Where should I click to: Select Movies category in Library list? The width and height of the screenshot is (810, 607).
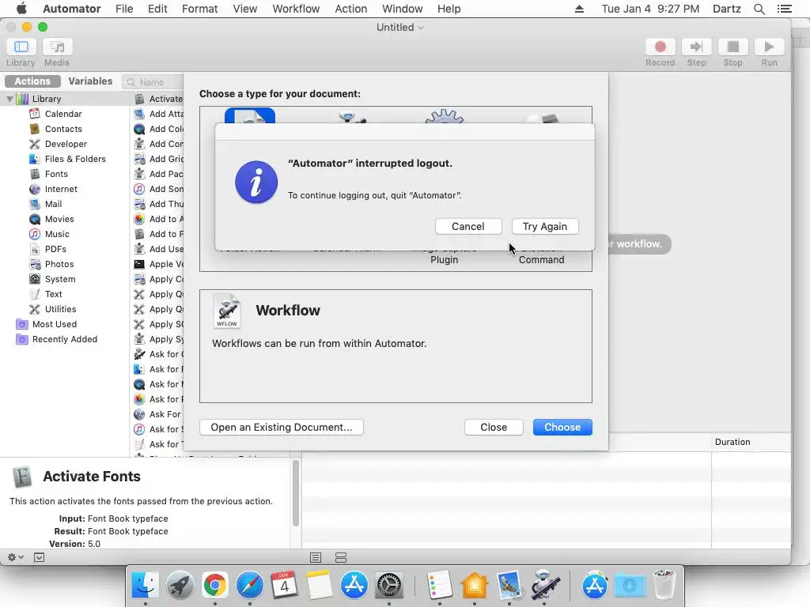tap(59, 219)
